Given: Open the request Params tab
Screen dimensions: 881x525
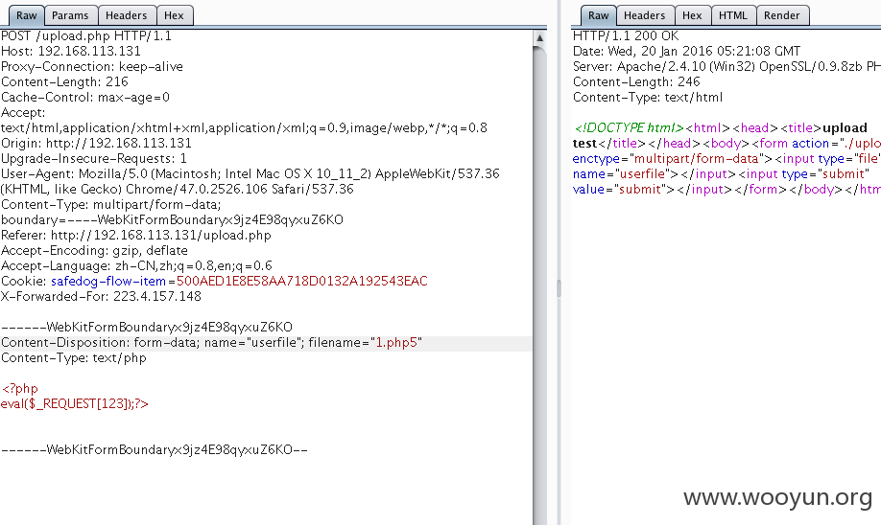Looking at the screenshot, I should 70,15.
